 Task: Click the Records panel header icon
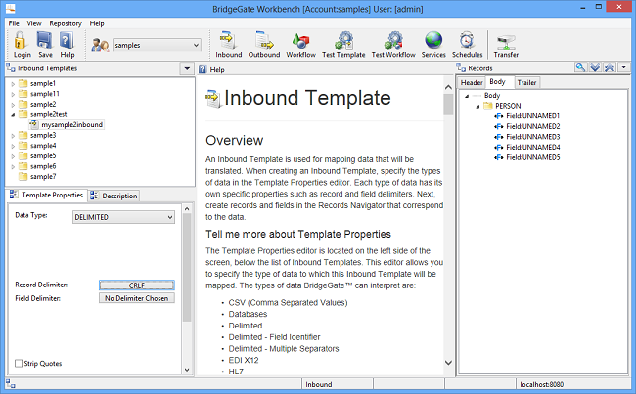pos(461,68)
